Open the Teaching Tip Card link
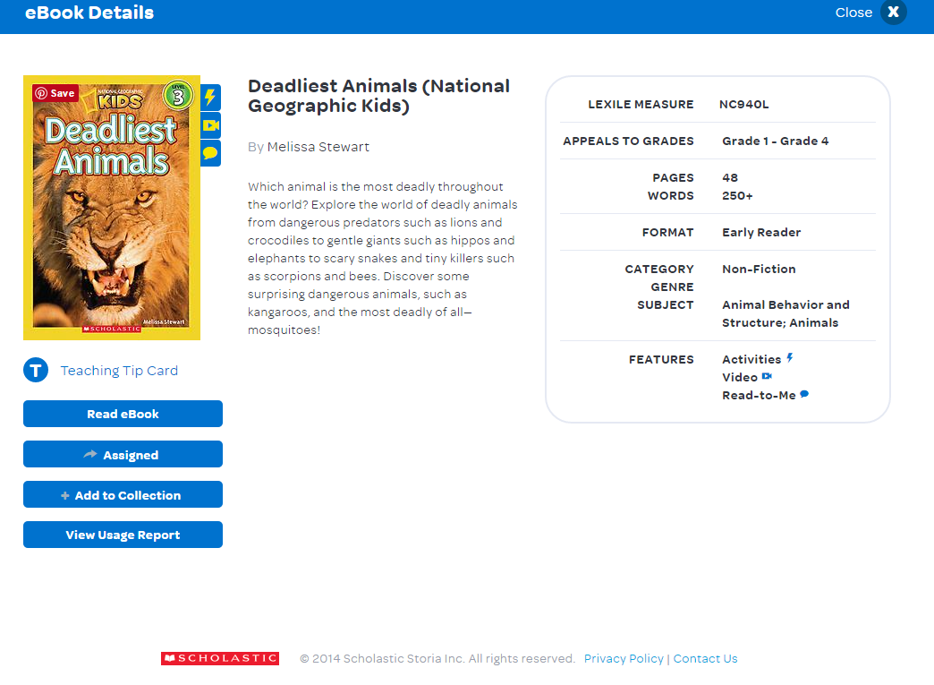Viewport: 934px width, 685px height. point(119,371)
